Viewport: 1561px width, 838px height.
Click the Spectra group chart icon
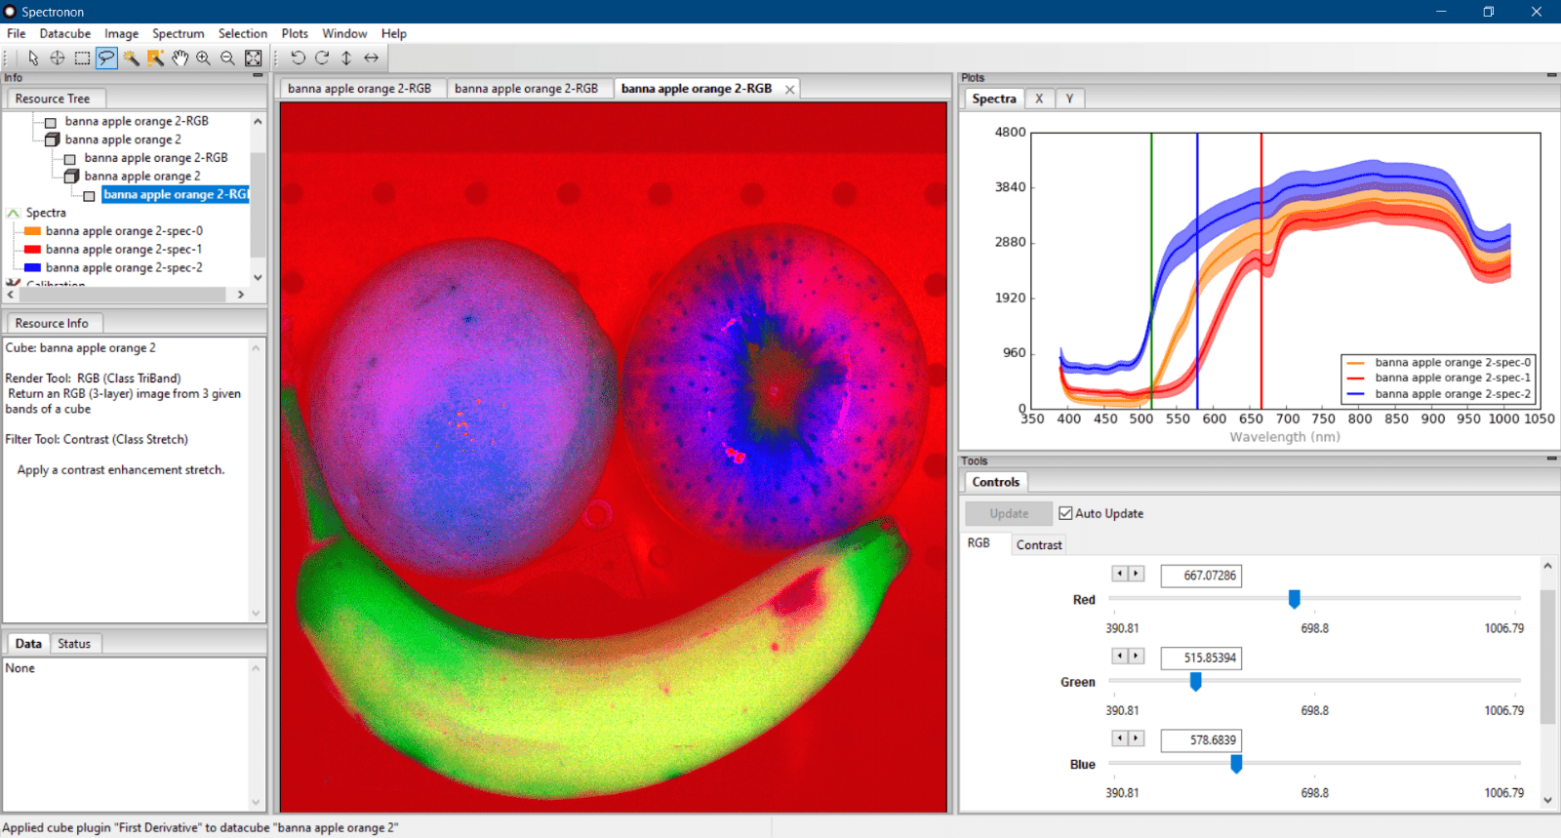click(14, 213)
